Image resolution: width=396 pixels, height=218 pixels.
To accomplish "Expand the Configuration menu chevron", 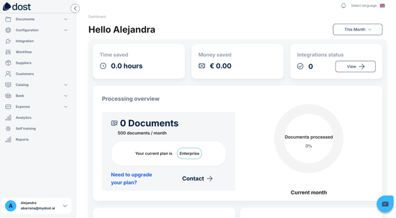I will [66, 30].
